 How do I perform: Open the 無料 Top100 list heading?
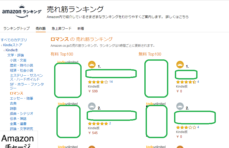point(150,54)
